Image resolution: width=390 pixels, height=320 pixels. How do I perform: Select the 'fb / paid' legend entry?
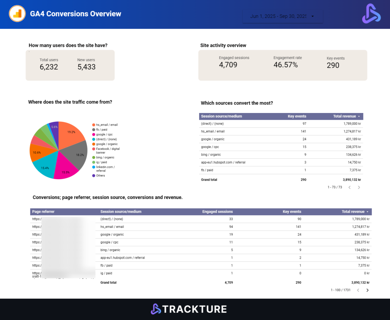pyautogui.click(x=101, y=129)
